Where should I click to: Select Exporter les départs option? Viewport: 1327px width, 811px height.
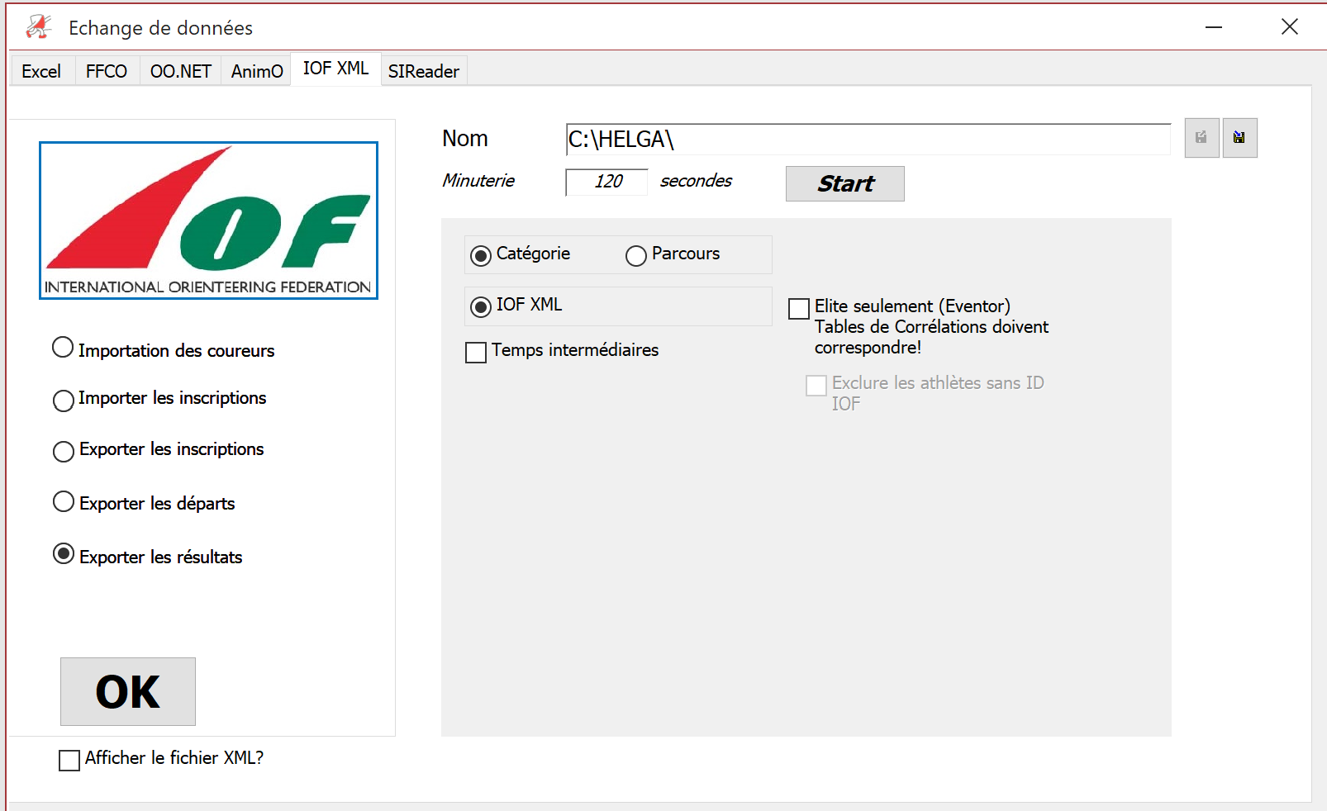(x=64, y=501)
